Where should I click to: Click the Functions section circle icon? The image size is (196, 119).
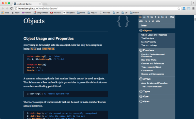(141, 50)
